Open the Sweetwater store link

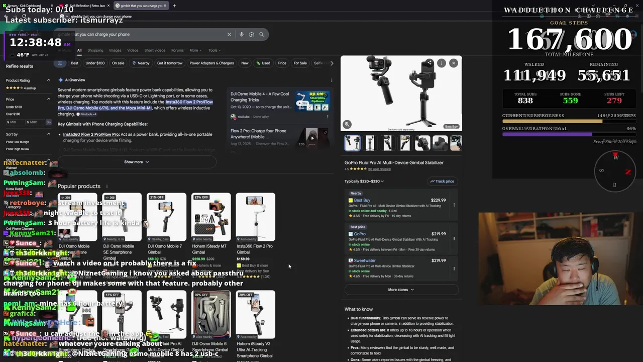click(x=365, y=260)
